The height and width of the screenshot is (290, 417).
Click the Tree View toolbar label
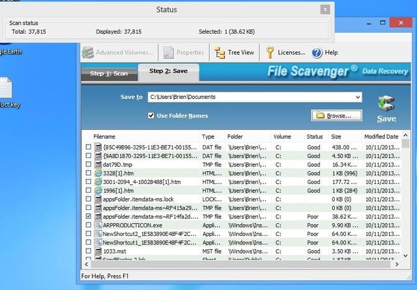click(x=241, y=53)
